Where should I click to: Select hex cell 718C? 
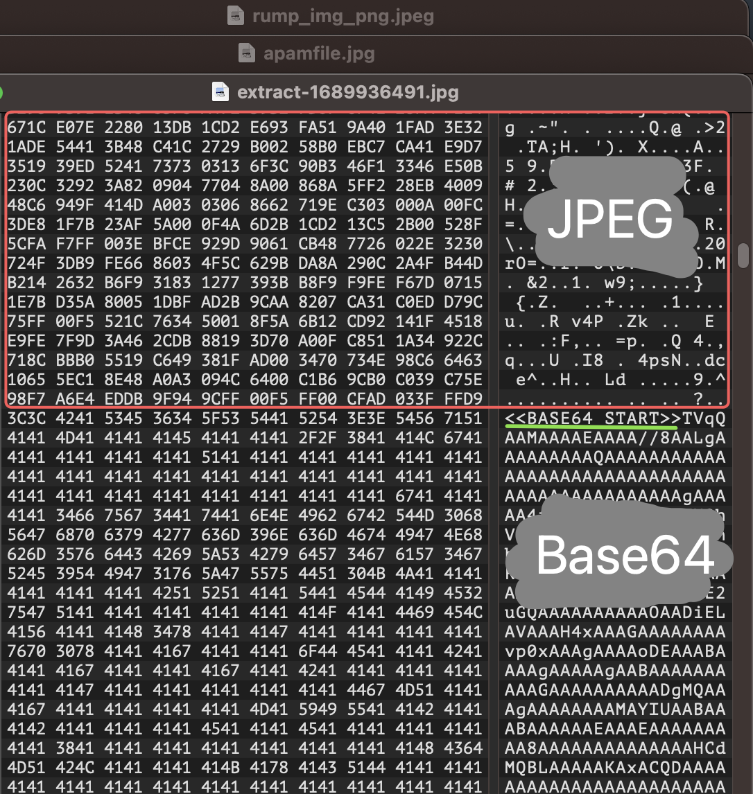[26, 360]
